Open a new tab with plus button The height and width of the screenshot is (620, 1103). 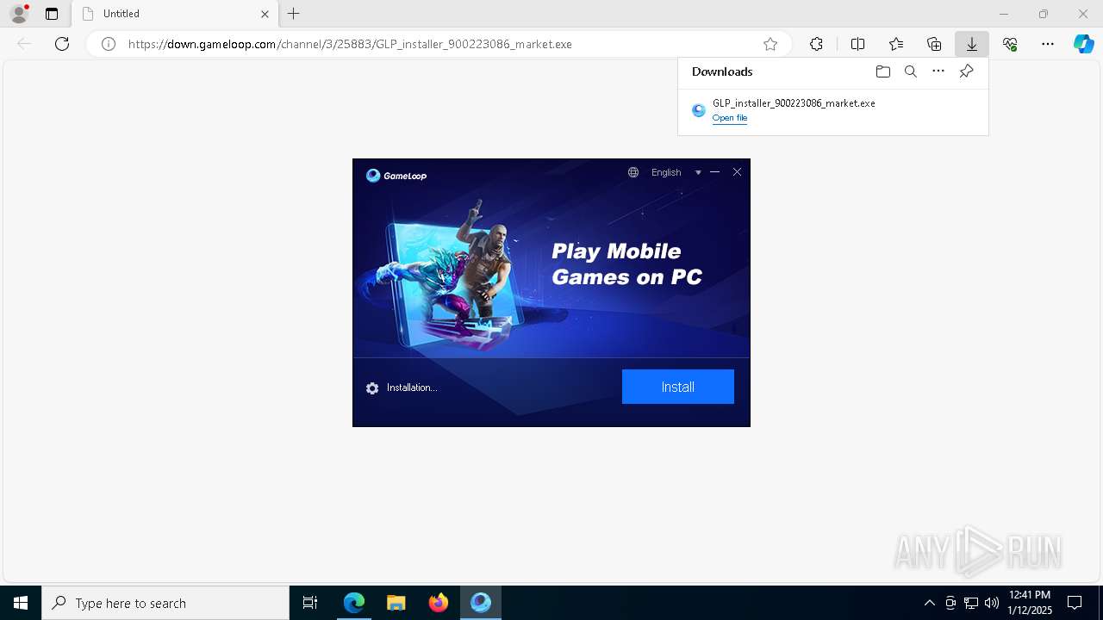[294, 14]
